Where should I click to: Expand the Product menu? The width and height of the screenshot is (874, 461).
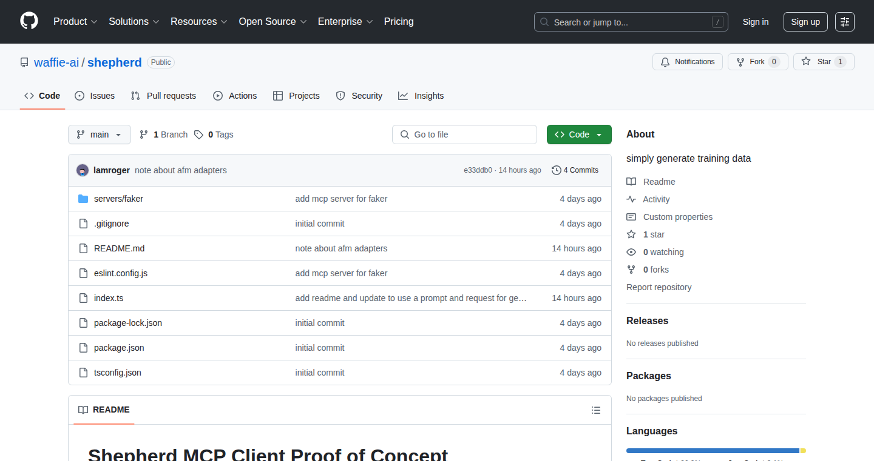[75, 22]
